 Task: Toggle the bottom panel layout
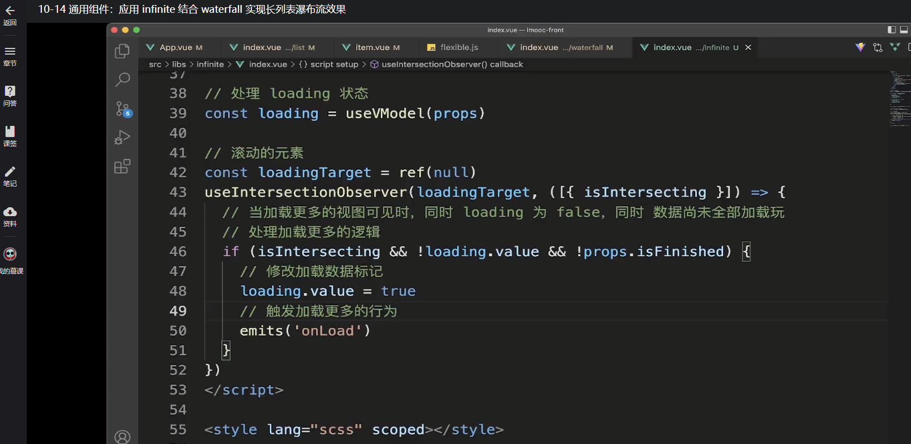click(904, 30)
